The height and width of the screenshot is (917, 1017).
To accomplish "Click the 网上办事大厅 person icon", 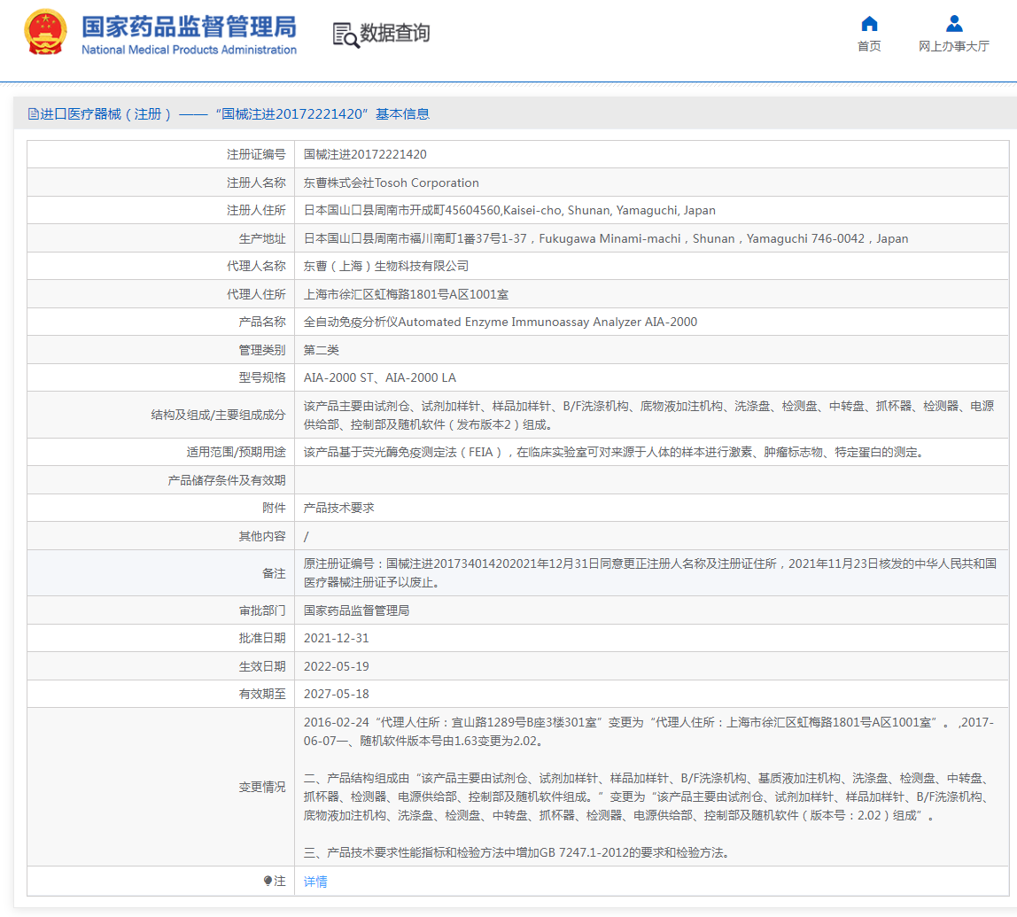I will (954, 24).
